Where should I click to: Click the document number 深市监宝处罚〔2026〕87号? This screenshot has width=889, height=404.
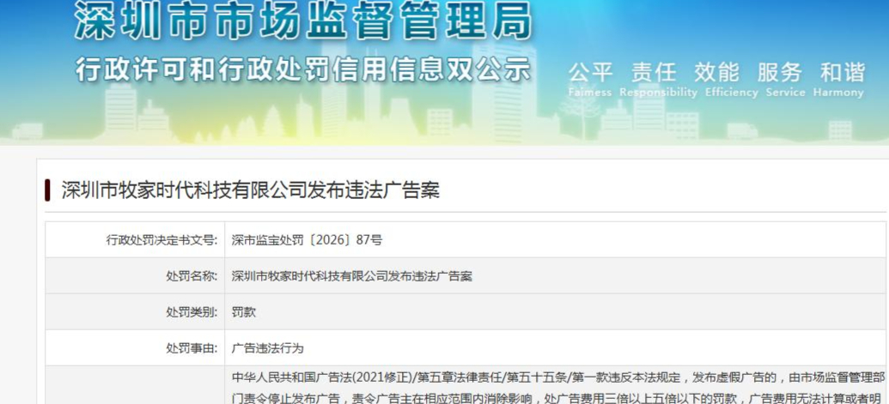pyautogui.click(x=307, y=240)
